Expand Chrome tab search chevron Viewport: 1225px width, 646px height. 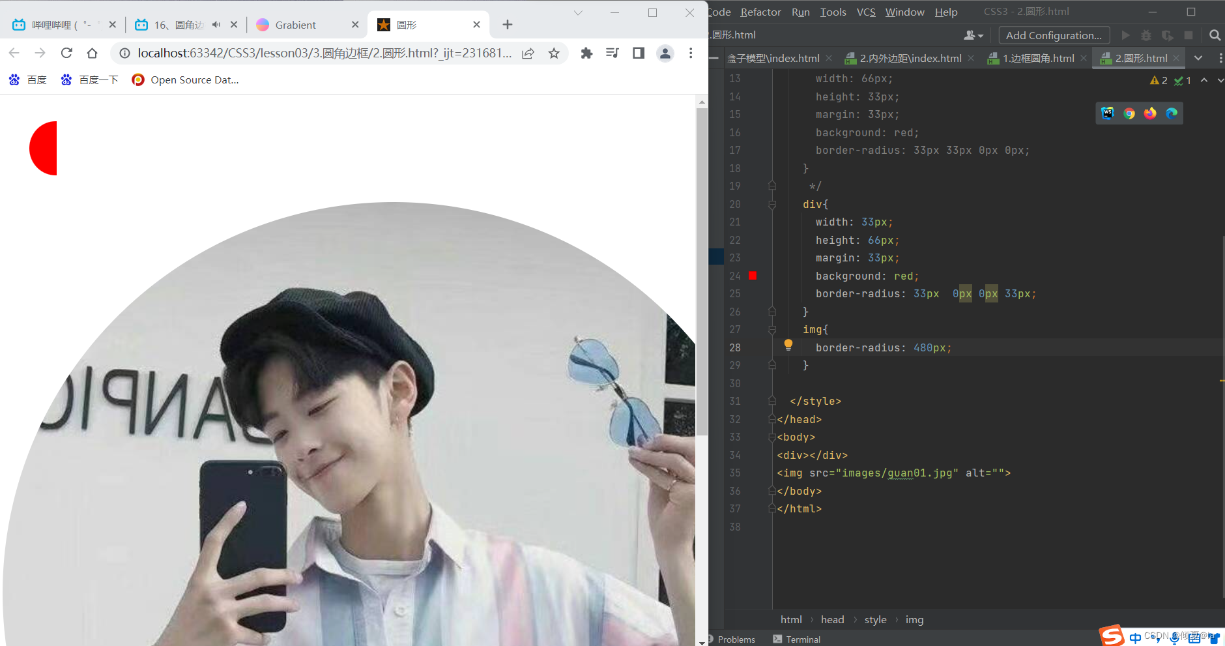click(x=578, y=12)
